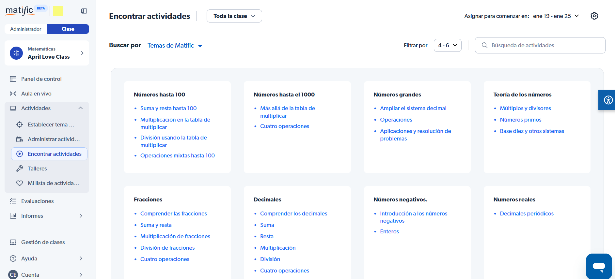Open the Números primos topic link
Image resolution: width=615 pixels, height=279 pixels.
point(520,120)
